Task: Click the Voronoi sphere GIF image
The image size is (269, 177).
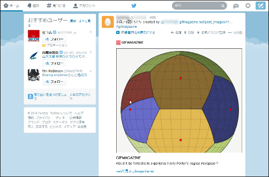Action: (x=179, y=100)
